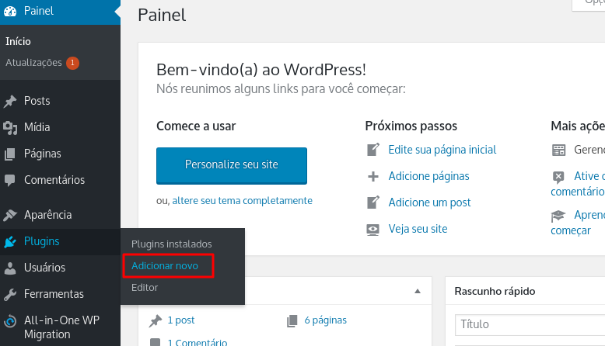This screenshot has height=346, width=605.
Task: Select Início submenu item
Action: tap(18, 41)
